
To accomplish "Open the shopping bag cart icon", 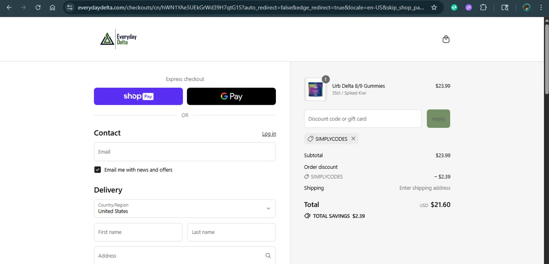I will tap(446, 39).
